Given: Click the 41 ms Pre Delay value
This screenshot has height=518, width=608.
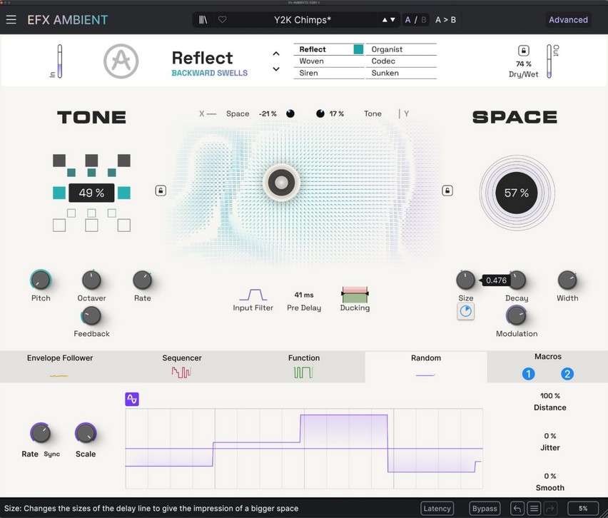Looking at the screenshot, I should [304, 295].
